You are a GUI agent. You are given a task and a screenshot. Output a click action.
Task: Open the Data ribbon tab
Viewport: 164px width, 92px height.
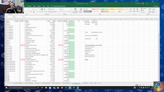pos(34,6)
